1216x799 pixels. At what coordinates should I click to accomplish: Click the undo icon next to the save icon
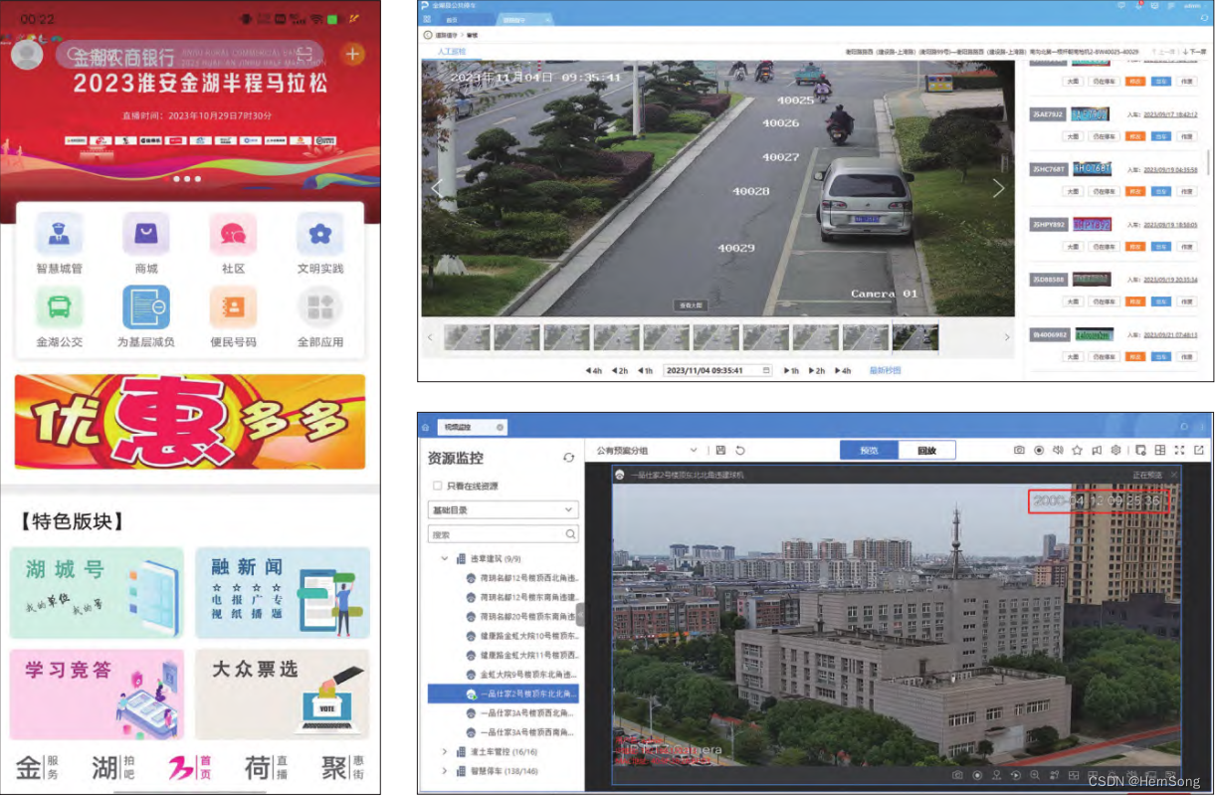click(x=740, y=451)
